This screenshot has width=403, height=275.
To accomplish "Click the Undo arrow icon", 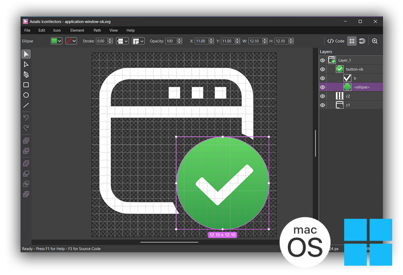I will 26,118.
